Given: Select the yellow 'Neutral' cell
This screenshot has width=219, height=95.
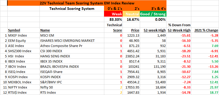Looking at the screenshot, I should 131,14.
